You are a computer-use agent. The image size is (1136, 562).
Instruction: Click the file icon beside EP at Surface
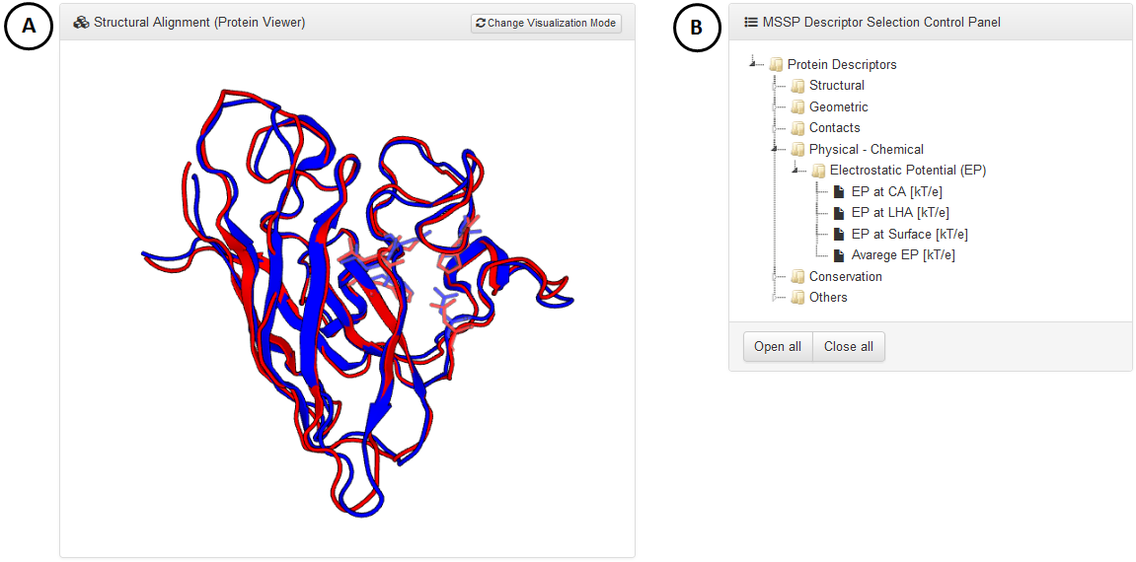pos(839,235)
